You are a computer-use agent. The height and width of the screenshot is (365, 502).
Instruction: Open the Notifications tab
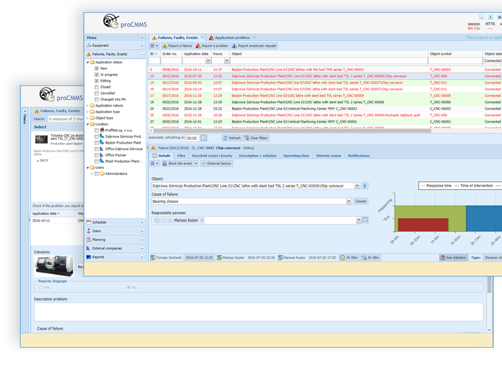pos(359,156)
